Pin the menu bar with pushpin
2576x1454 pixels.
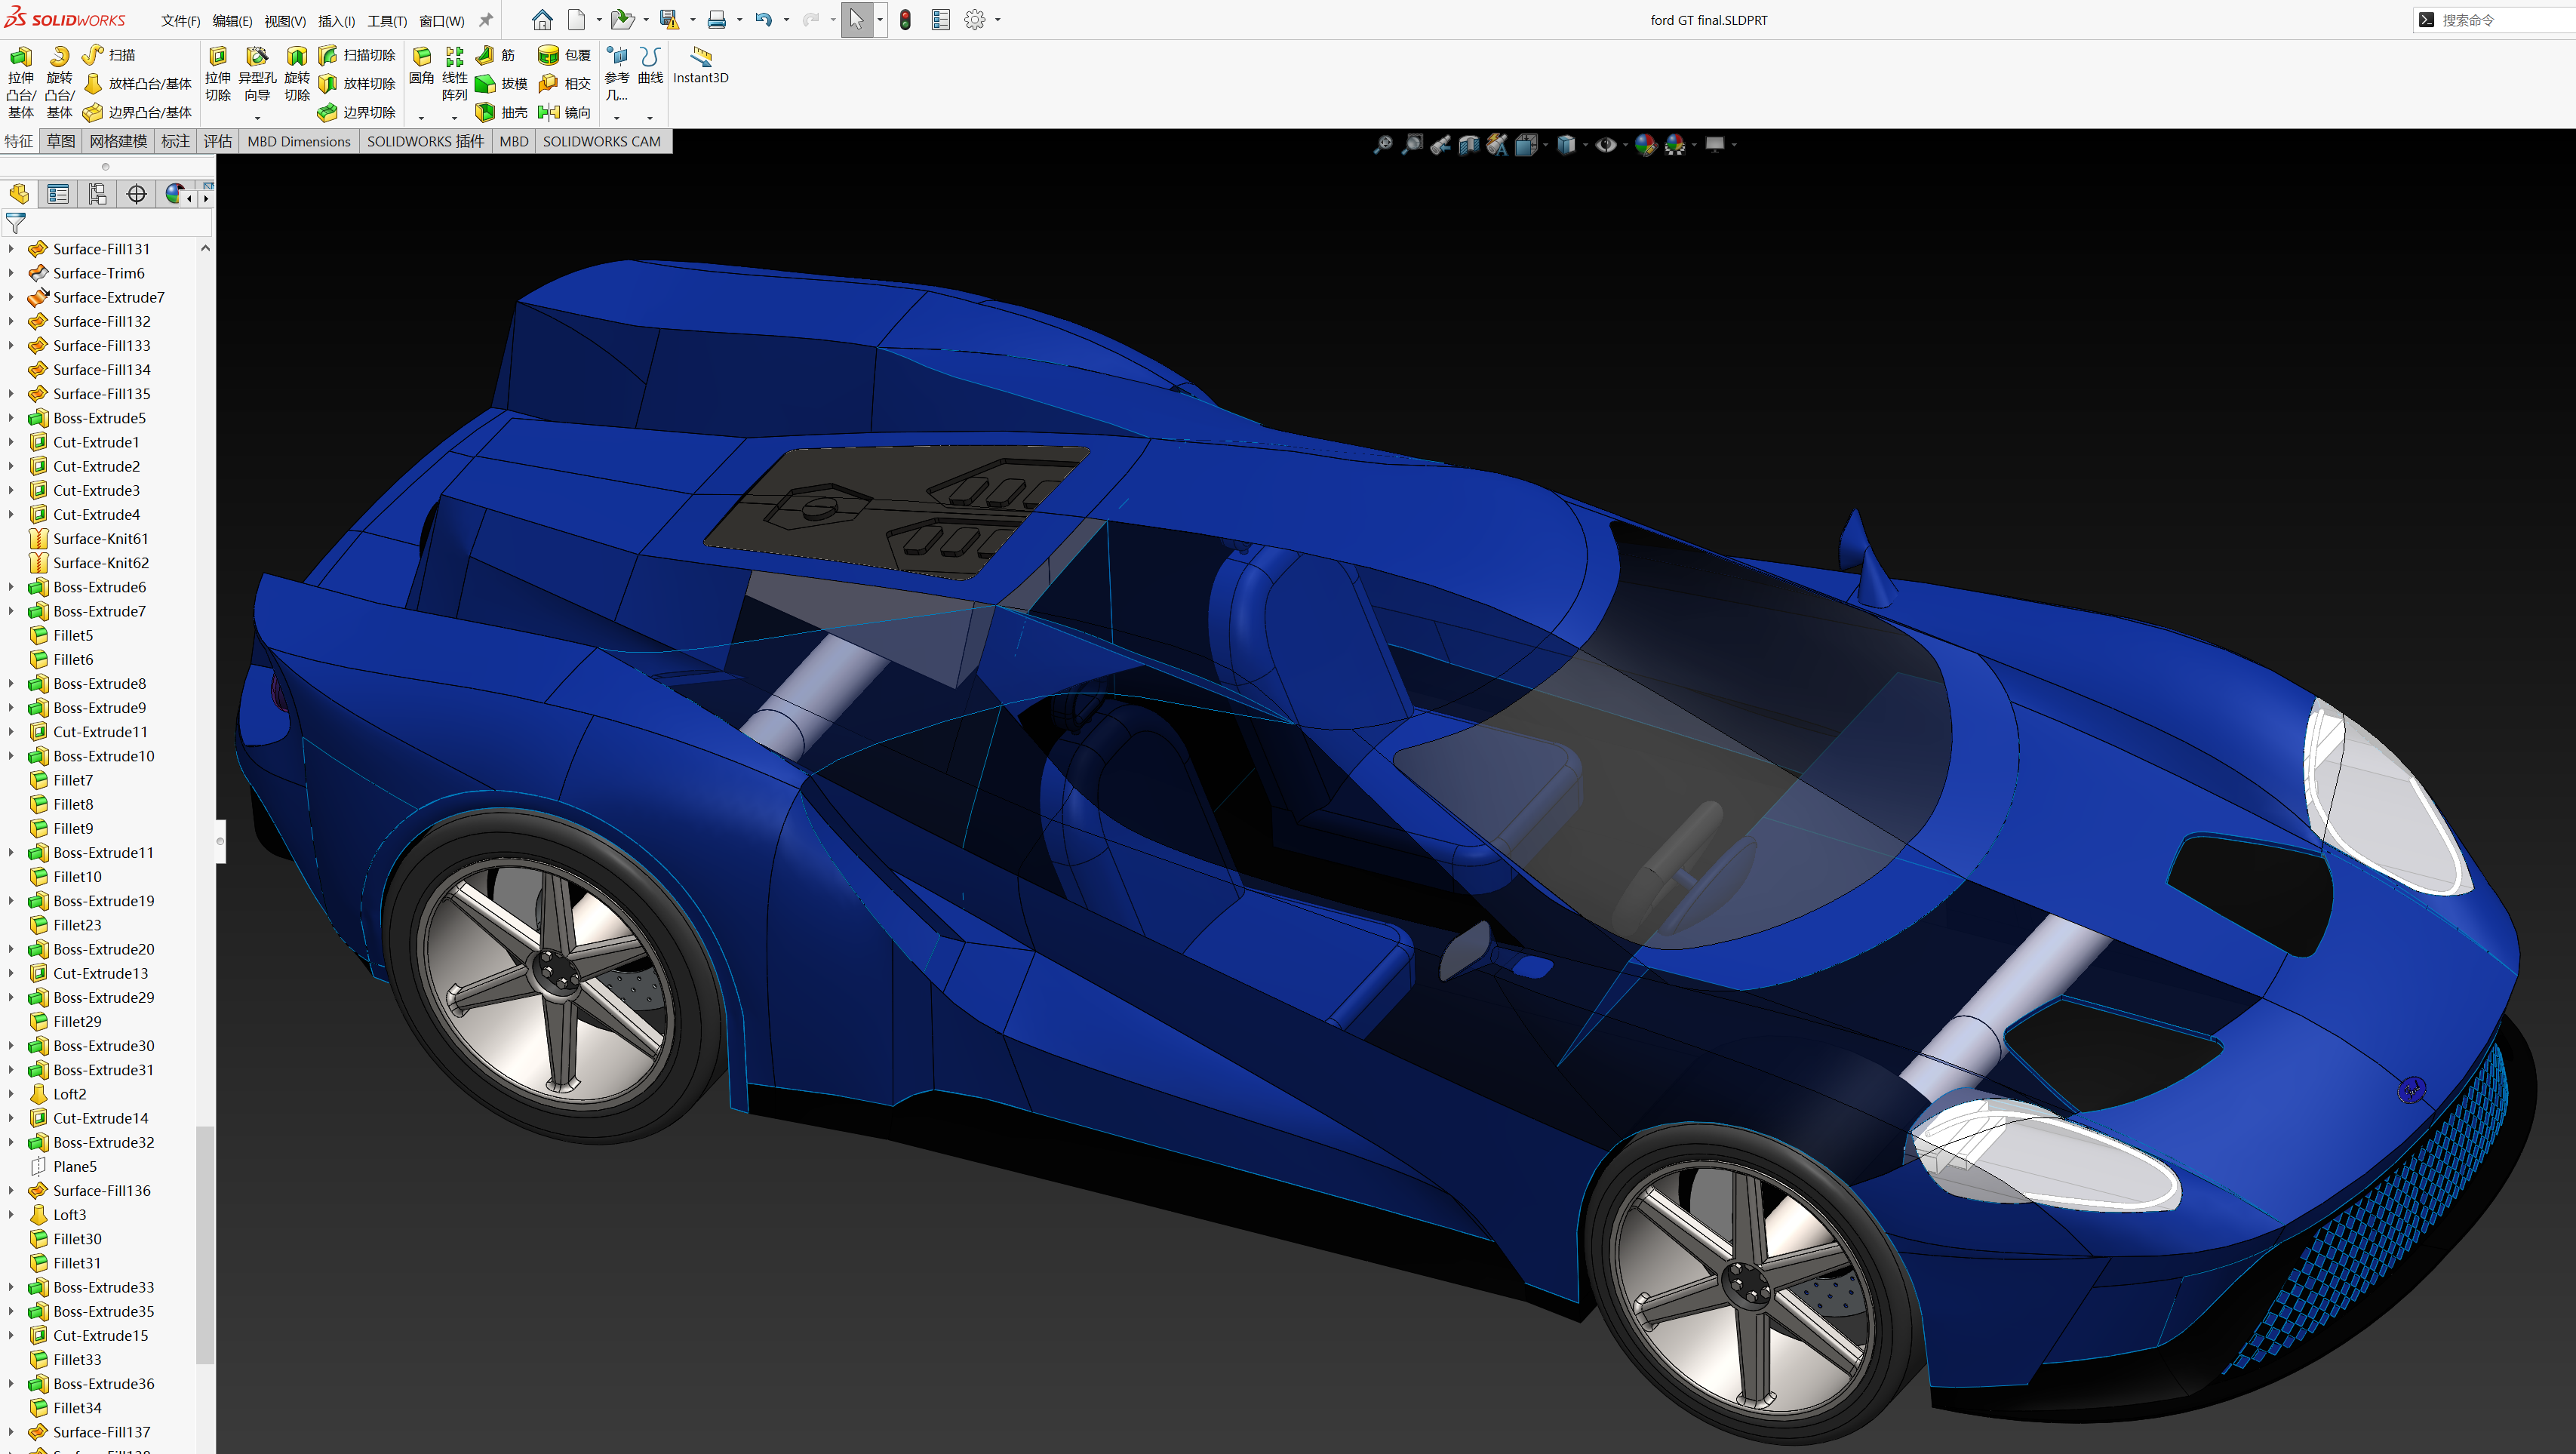click(486, 20)
